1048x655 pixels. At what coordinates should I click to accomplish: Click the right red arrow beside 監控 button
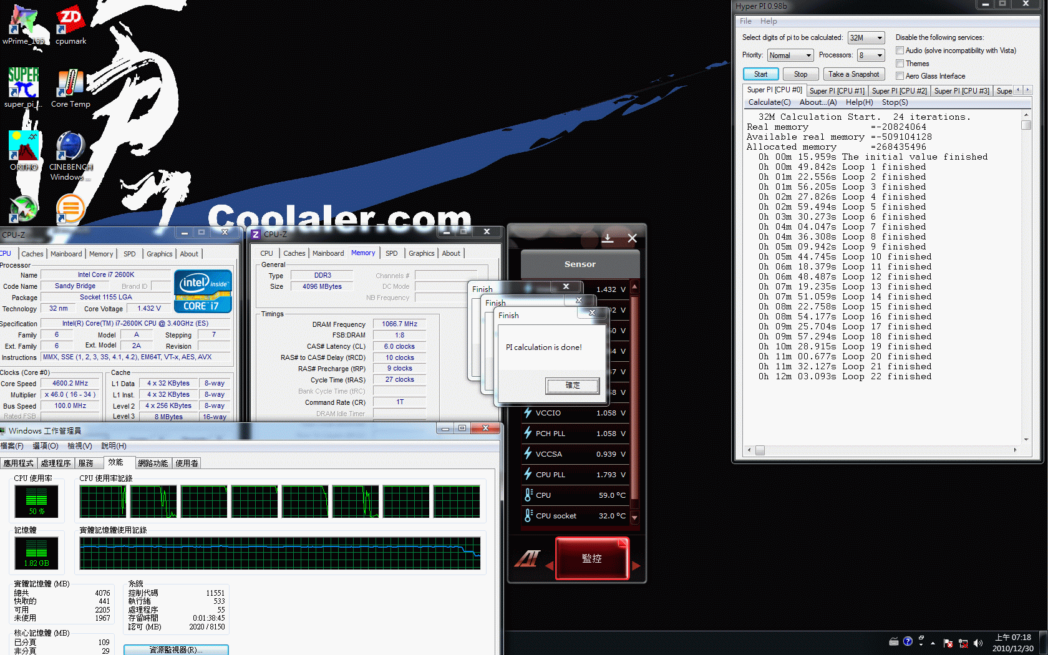click(x=636, y=565)
